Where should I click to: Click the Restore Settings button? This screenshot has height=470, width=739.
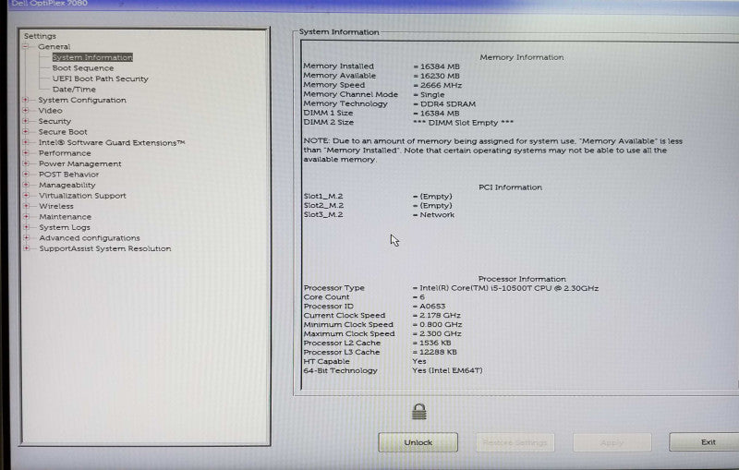coord(515,442)
